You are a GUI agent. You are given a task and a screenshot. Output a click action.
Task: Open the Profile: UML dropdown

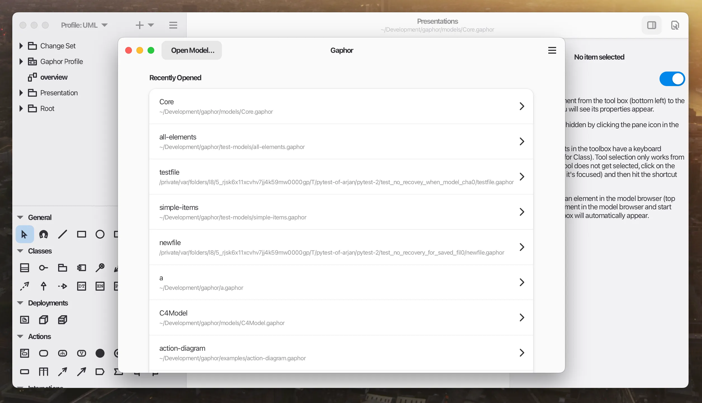[84, 25]
